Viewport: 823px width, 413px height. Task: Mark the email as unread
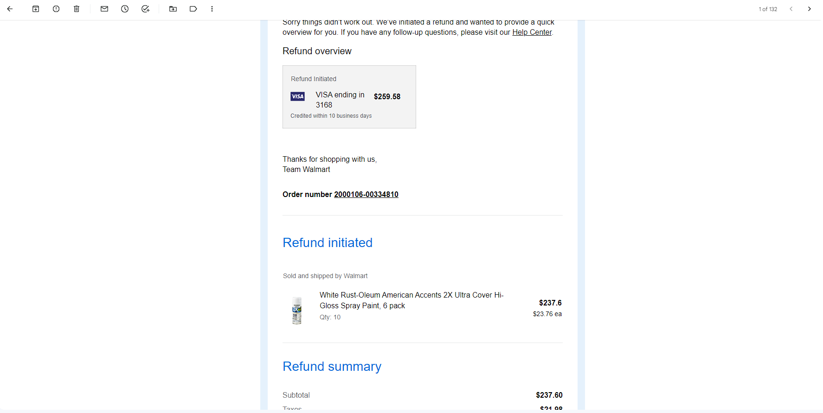pos(104,9)
